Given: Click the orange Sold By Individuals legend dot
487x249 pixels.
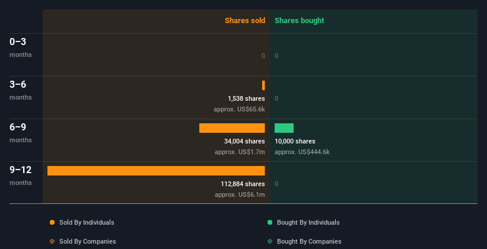Looking at the screenshot, I should point(52,222).
